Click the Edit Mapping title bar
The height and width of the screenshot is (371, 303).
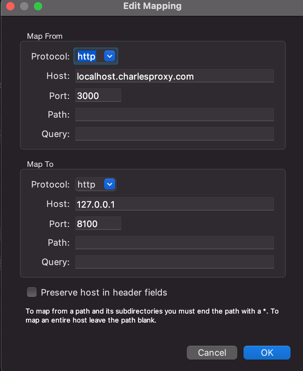[x=152, y=6]
